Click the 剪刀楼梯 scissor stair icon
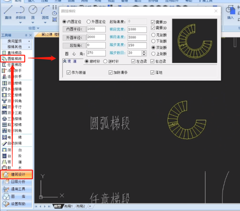This screenshot has height=211, width=240. coord(4,125)
